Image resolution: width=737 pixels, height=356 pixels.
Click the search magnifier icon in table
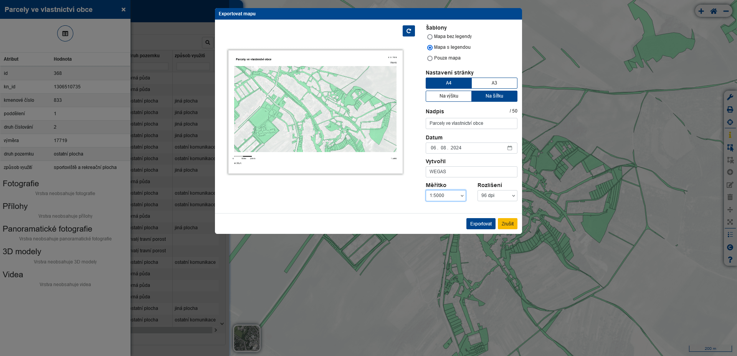pos(208,42)
